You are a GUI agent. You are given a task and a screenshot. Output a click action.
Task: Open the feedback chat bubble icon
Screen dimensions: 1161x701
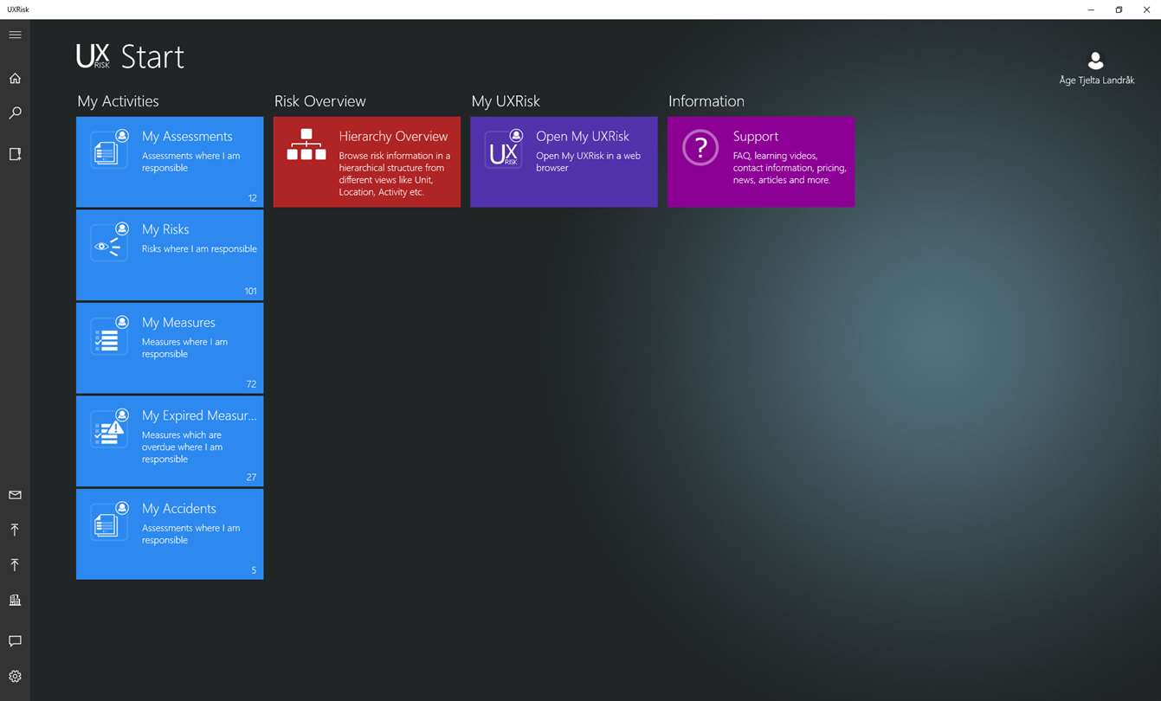(x=15, y=641)
